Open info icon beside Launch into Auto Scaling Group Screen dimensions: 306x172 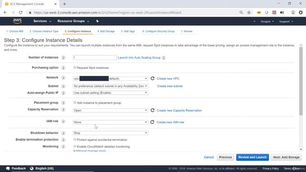point(164,58)
